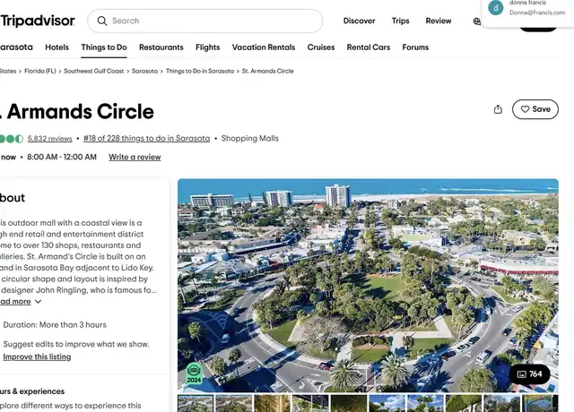Open Things to Do in Sarasota breadcrumb
The height and width of the screenshot is (412, 574).
[x=200, y=71]
